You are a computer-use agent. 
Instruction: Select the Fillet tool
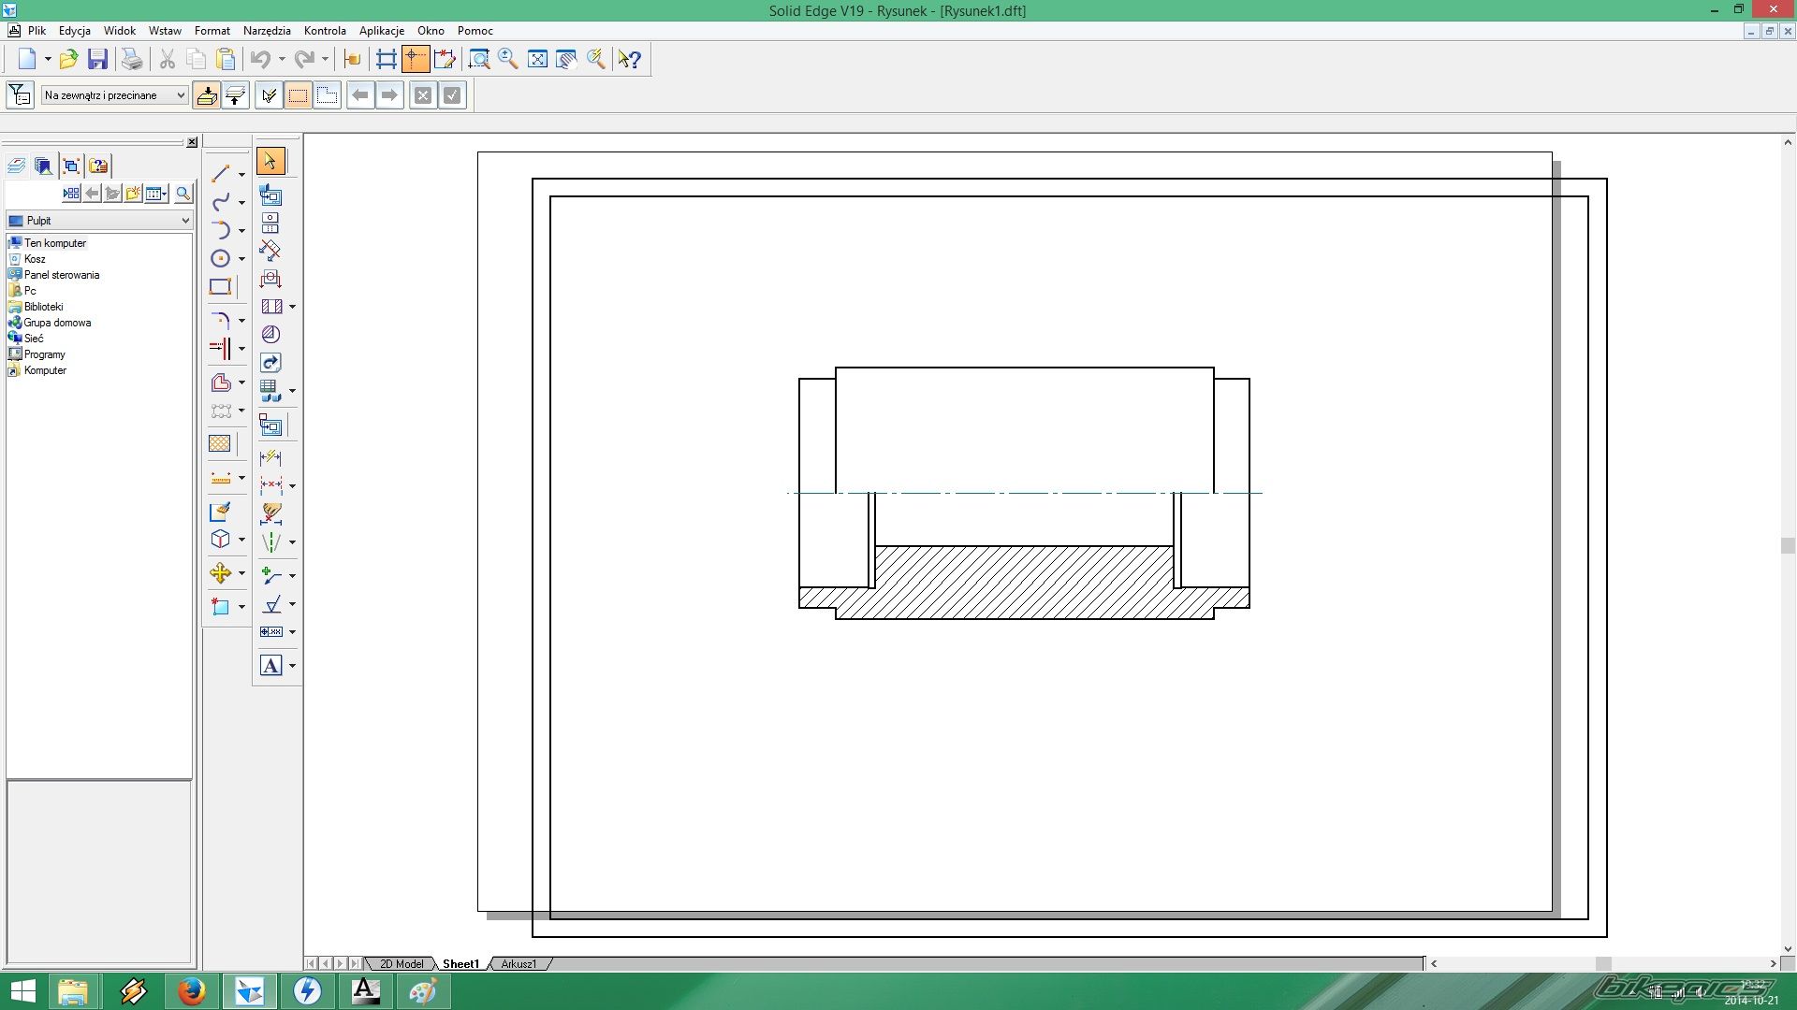tap(220, 320)
